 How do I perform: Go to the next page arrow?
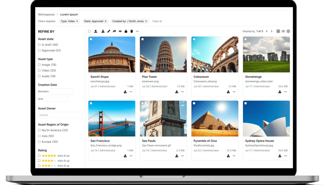point(272,31)
